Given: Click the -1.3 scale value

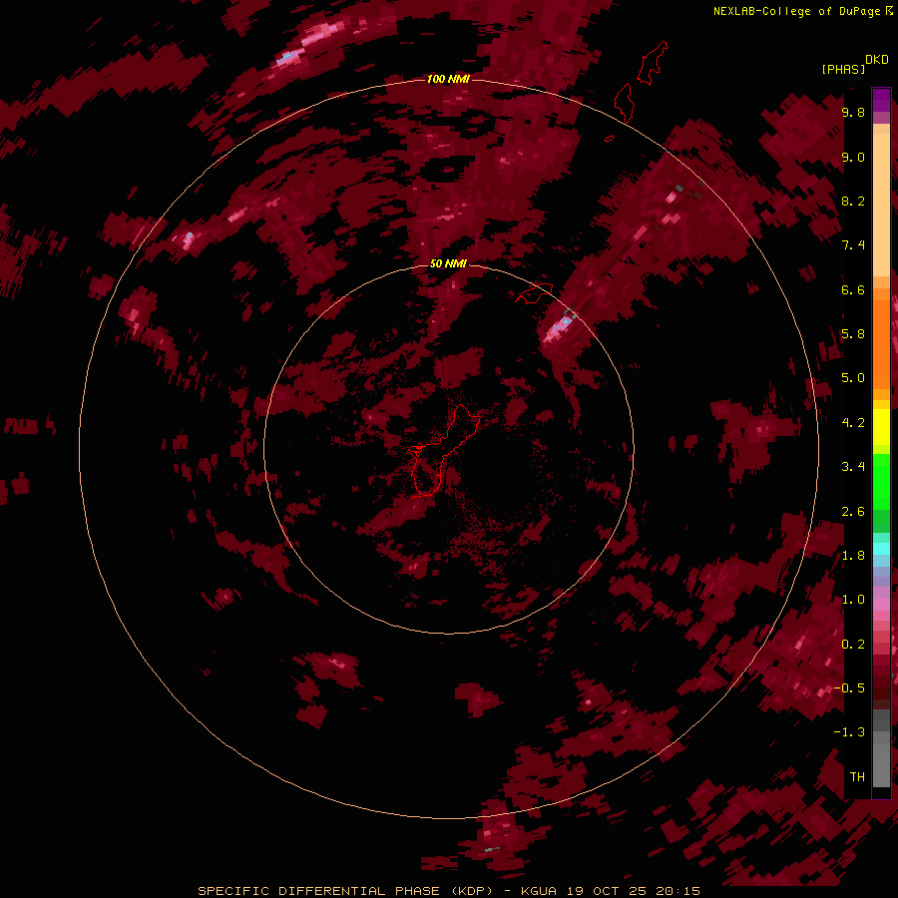Looking at the screenshot, I should (x=849, y=732).
